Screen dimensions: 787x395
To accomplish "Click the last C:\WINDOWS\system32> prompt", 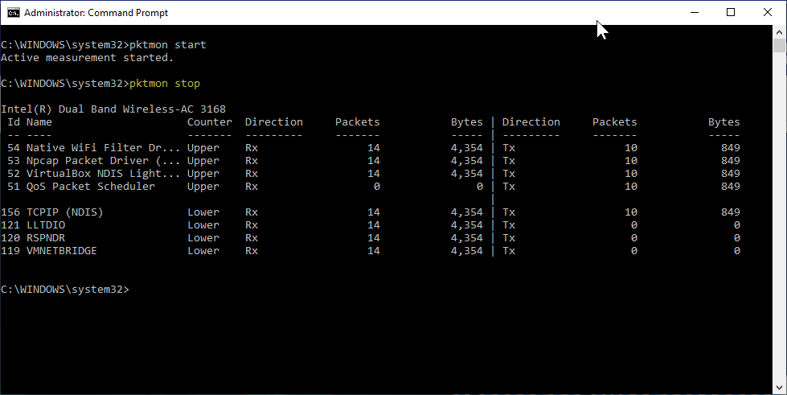I will coord(64,290).
